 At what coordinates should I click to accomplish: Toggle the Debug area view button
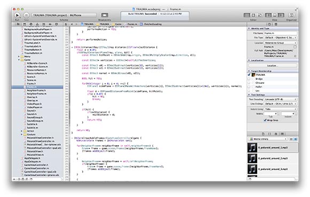click(275, 15)
